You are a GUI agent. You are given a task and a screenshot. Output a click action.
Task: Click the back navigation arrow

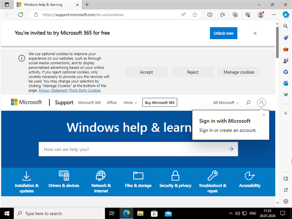pos(8,15)
